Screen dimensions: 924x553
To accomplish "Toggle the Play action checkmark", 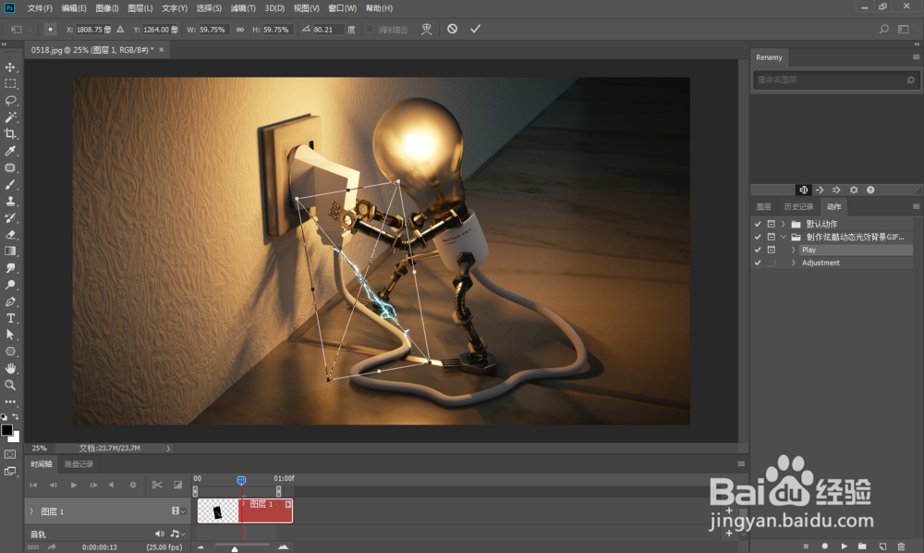I will [x=758, y=250].
